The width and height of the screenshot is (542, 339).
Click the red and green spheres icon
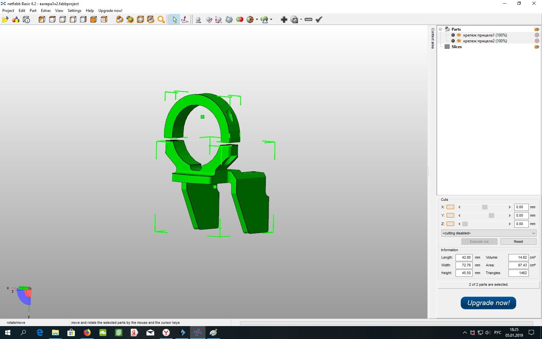coord(239,20)
